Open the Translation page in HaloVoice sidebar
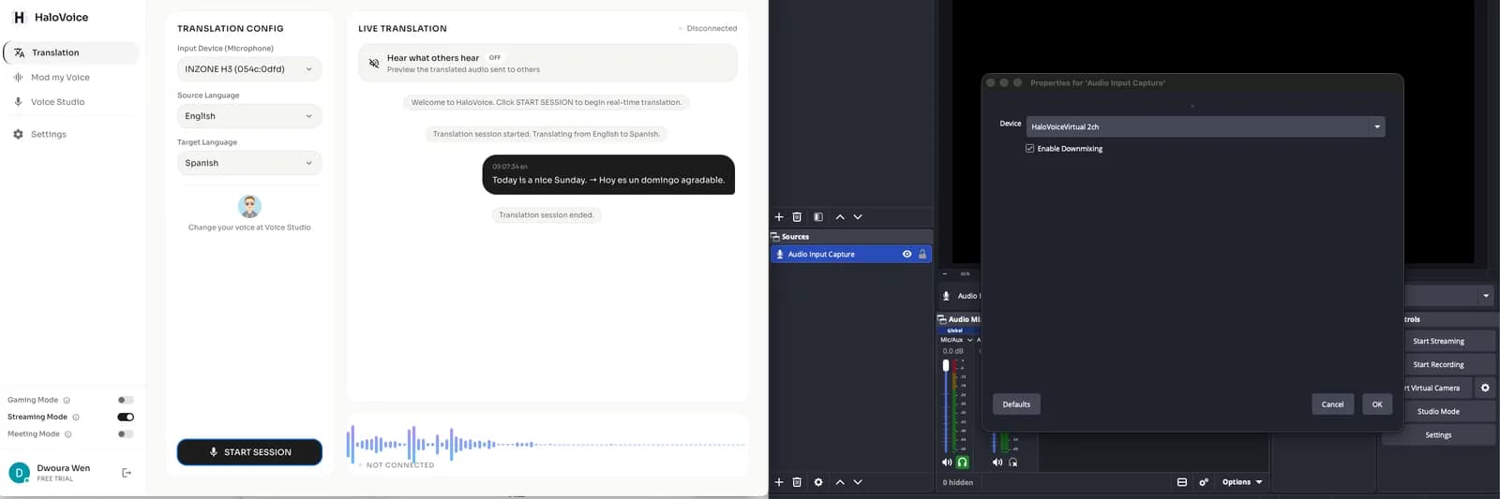 pyautogui.click(x=71, y=52)
